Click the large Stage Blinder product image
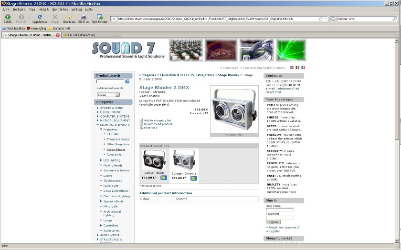The height and width of the screenshot is (250, 401). coord(234,109)
